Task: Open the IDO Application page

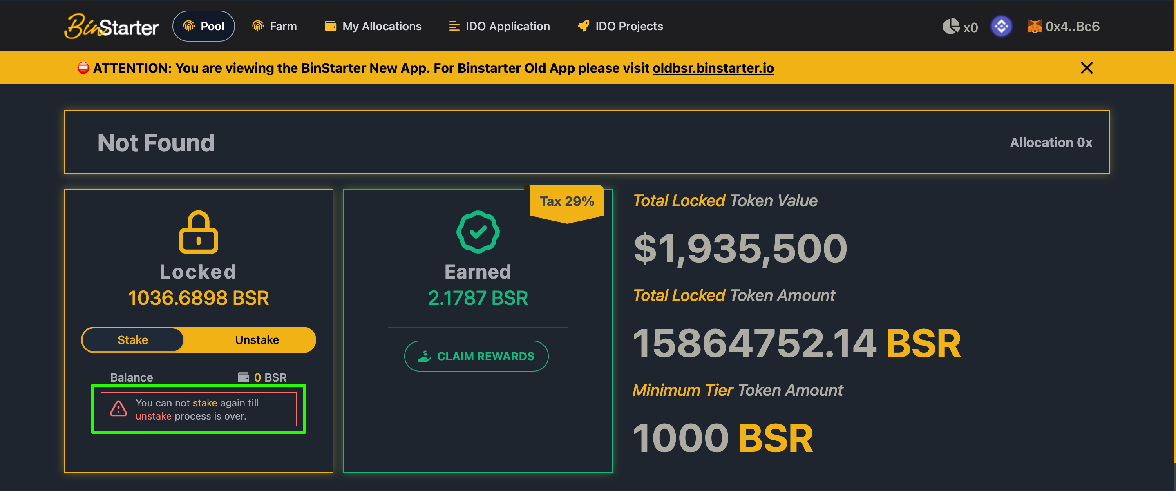Action: pos(499,27)
